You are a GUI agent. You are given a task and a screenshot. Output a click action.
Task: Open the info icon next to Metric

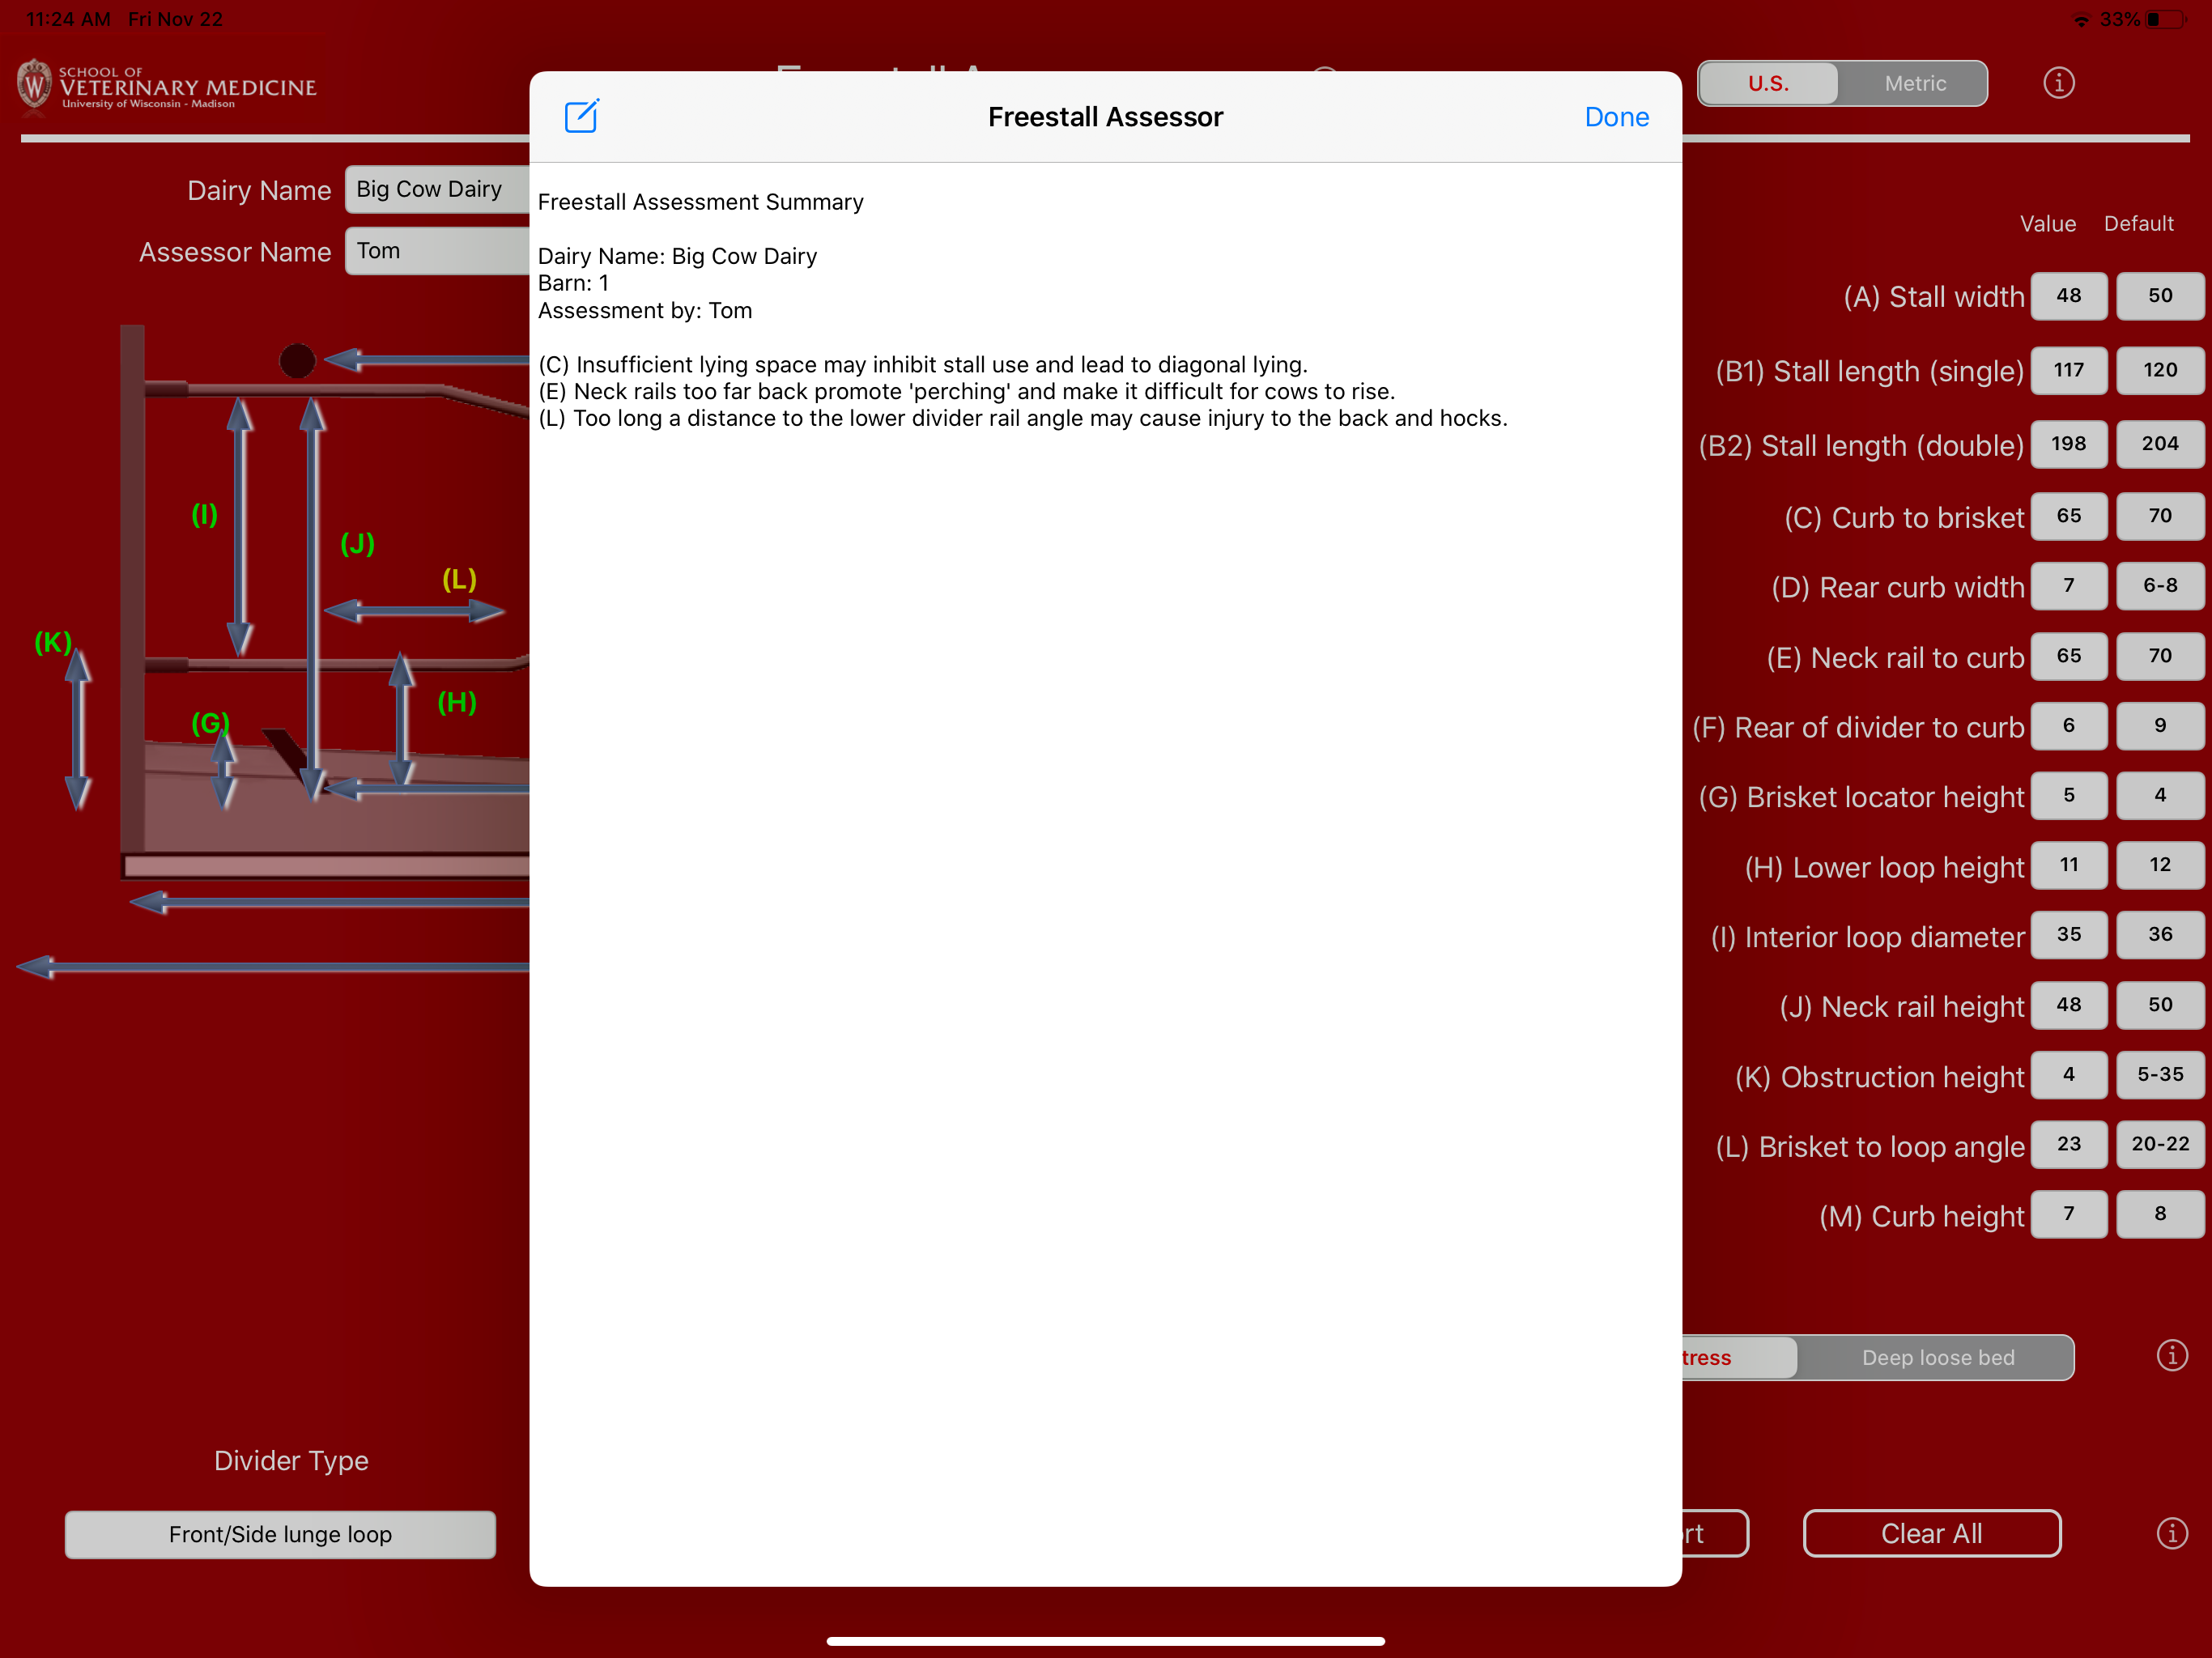(2058, 83)
